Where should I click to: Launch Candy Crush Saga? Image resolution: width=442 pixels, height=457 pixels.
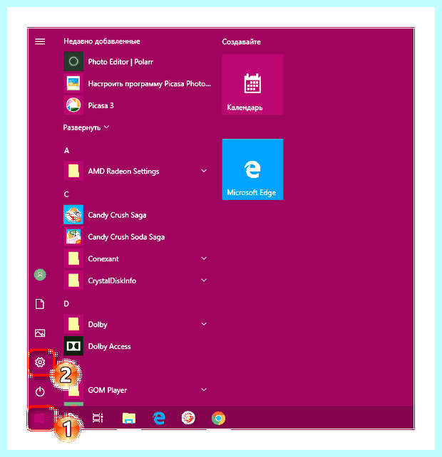[137, 215]
